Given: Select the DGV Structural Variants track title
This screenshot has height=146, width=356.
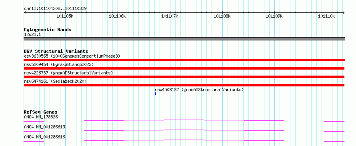Looking at the screenshot, I should [x=56, y=51].
